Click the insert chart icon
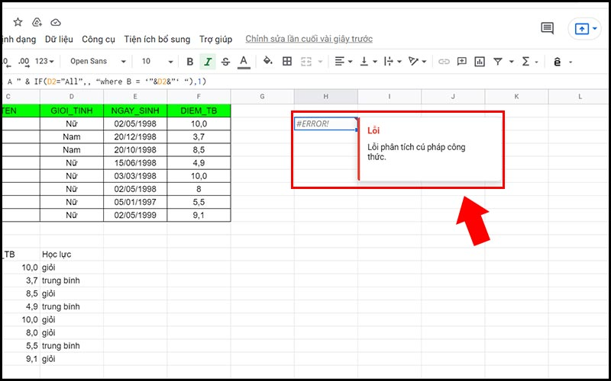 tap(480, 62)
